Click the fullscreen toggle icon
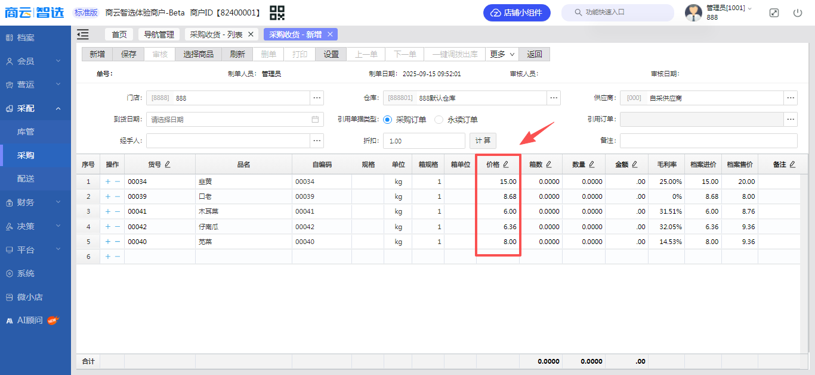 [x=774, y=12]
